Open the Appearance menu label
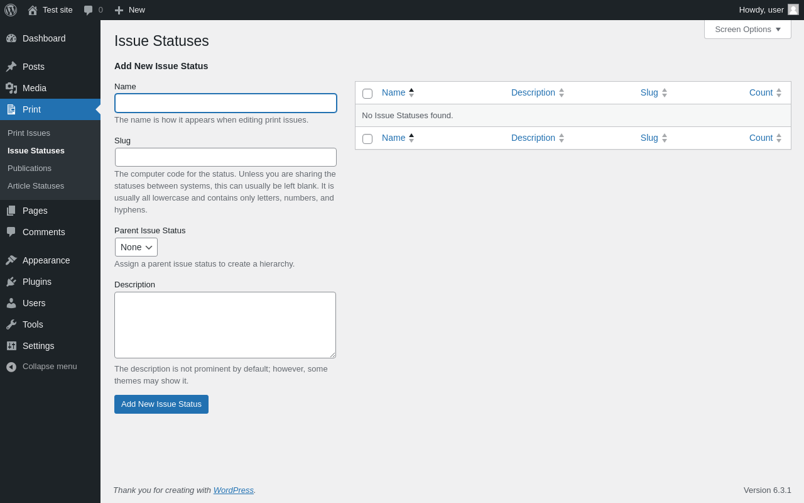Screen dimensions: 804x503 [46, 260]
